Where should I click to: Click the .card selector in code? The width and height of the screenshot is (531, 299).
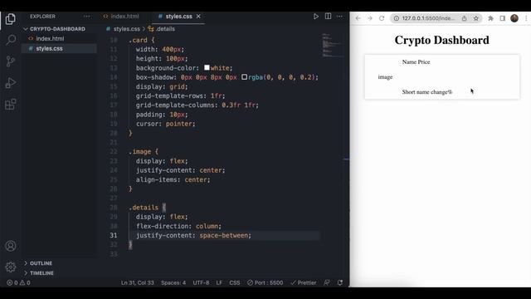click(x=138, y=40)
